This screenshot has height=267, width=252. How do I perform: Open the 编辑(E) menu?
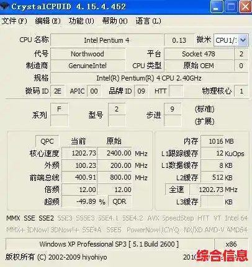coord(48,21)
